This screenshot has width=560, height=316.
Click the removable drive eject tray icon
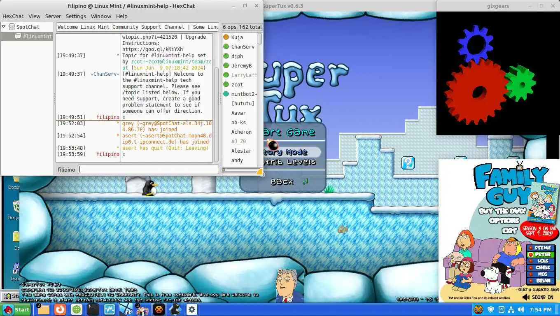[x=501, y=309]
